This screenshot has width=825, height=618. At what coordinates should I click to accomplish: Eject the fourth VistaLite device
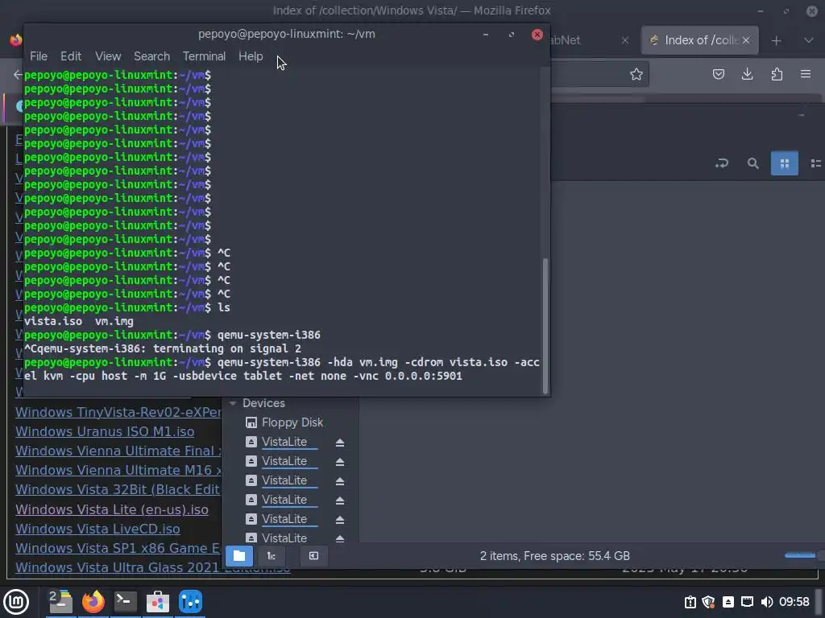coord(340,501)
